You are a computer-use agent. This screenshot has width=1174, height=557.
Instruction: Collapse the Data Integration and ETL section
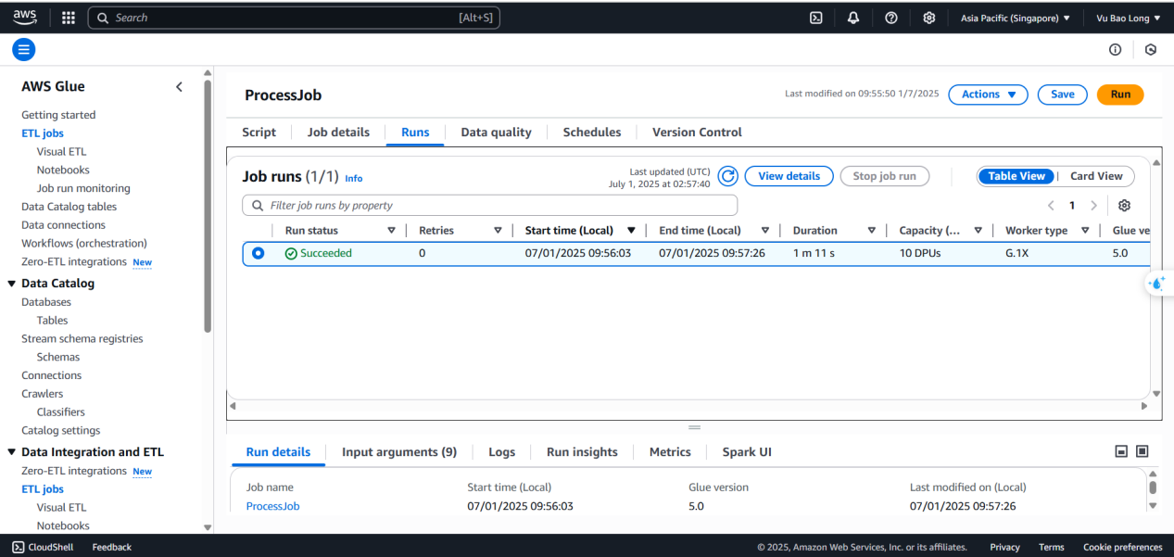tap(11, 452)
